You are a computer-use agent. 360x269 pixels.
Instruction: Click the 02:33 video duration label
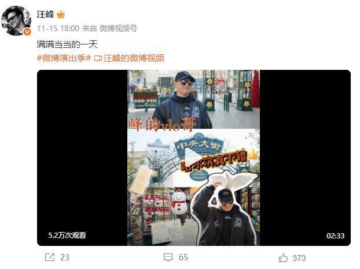[336, 236]
